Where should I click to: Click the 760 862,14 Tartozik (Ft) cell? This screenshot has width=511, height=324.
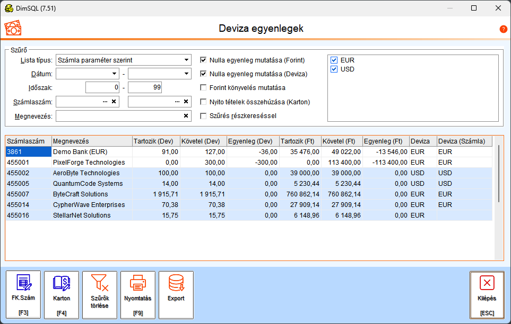coord(300,194)
